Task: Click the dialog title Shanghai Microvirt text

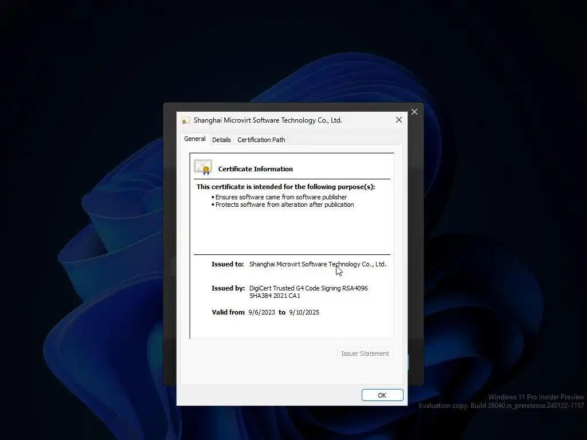Action: click(268, 120)
